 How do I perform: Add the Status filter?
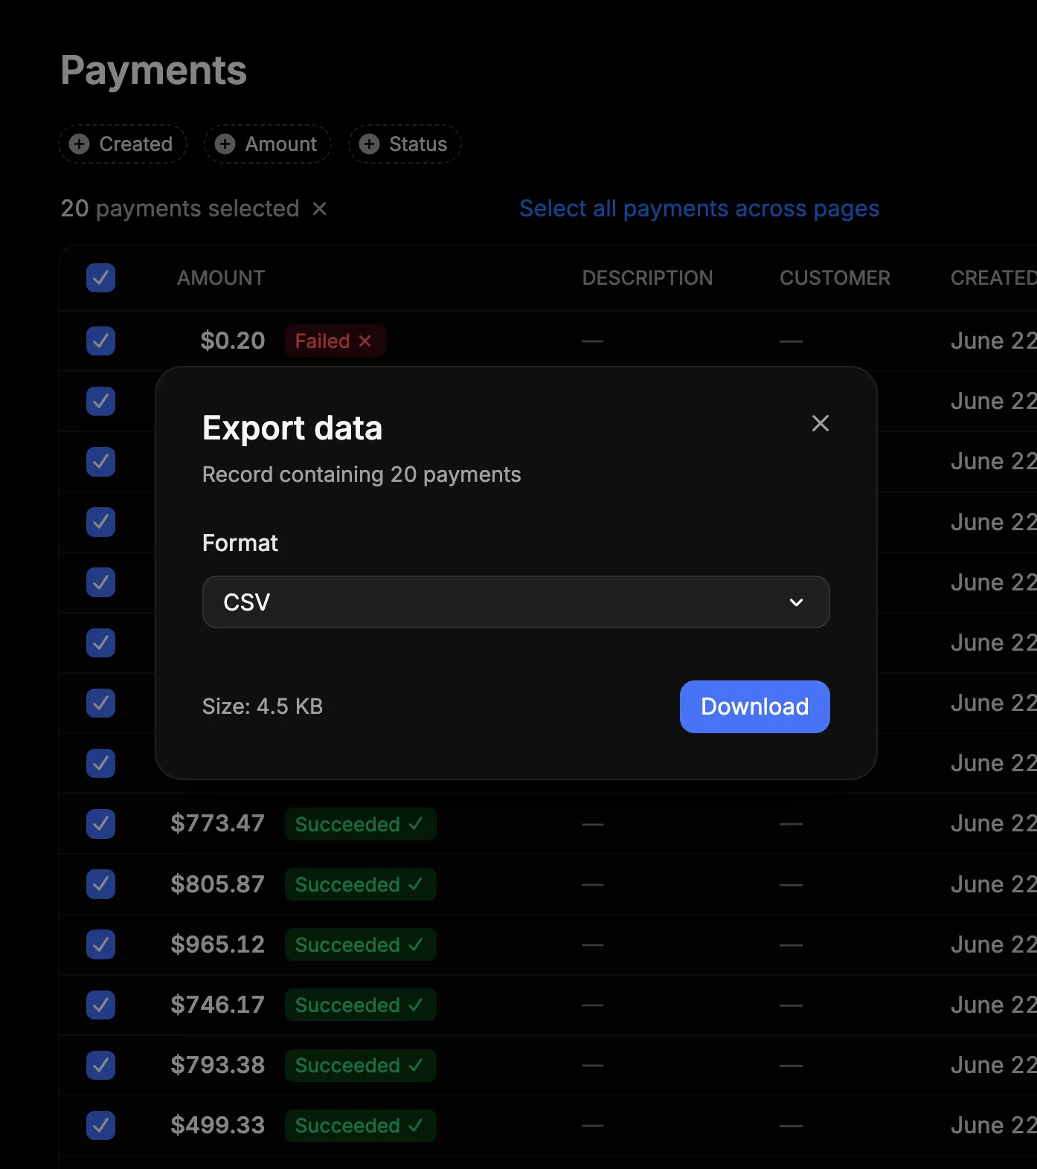coord(404,144)
